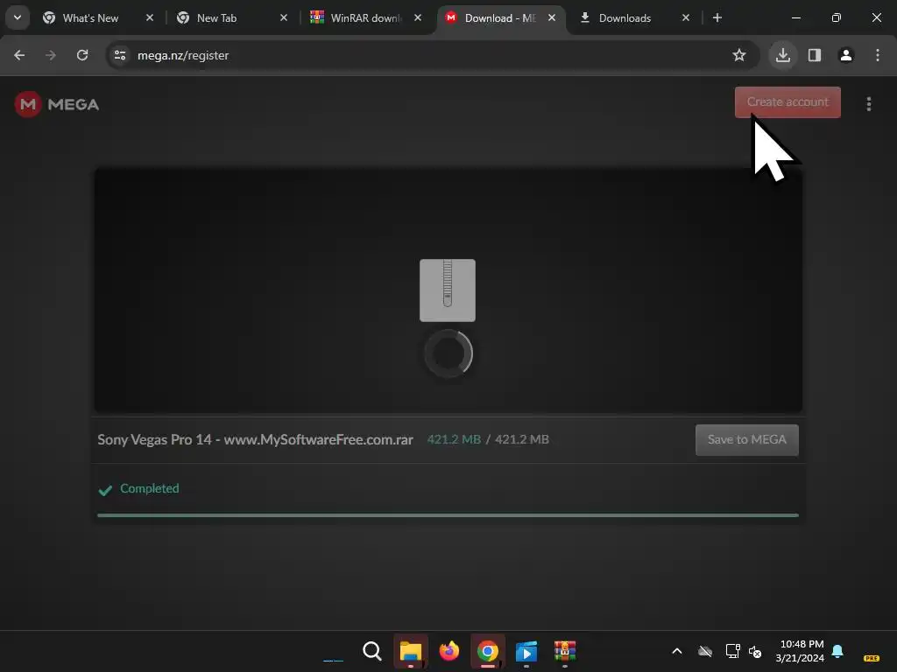This screenshot has height=672, width=897.
Task: Click the zipped archive file icon
Action: click(448, 290)
